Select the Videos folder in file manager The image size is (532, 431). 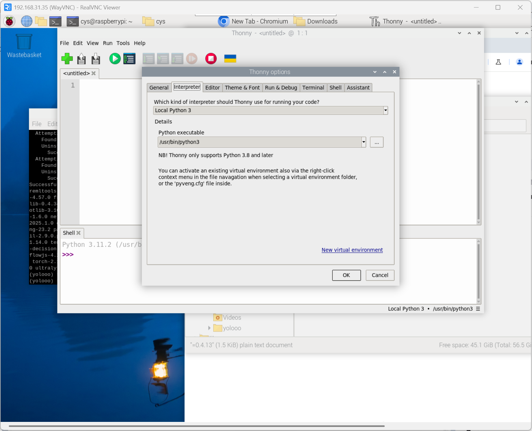point(227,317)
